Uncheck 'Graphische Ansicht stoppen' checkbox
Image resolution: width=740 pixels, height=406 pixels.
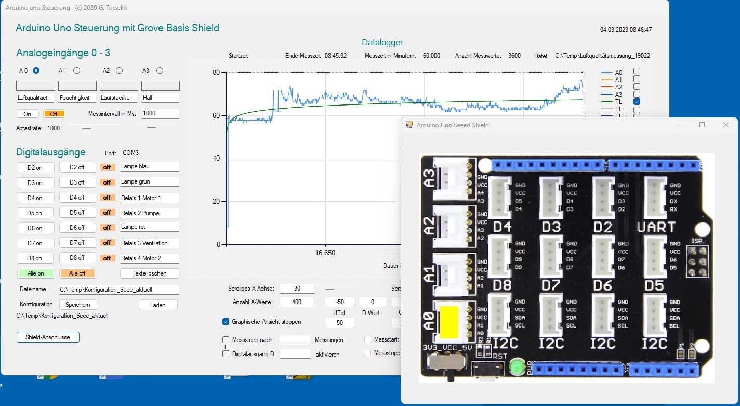pyautogui.click(x=226, y=322)
